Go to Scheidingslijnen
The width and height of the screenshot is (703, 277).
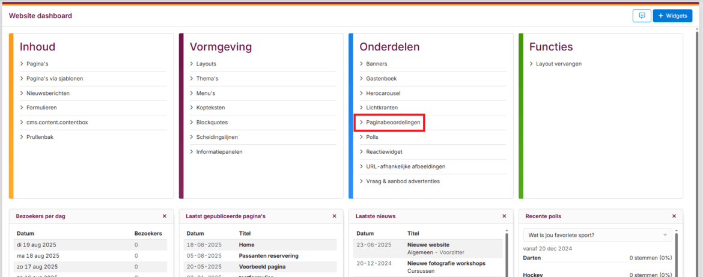coord(217,137)
